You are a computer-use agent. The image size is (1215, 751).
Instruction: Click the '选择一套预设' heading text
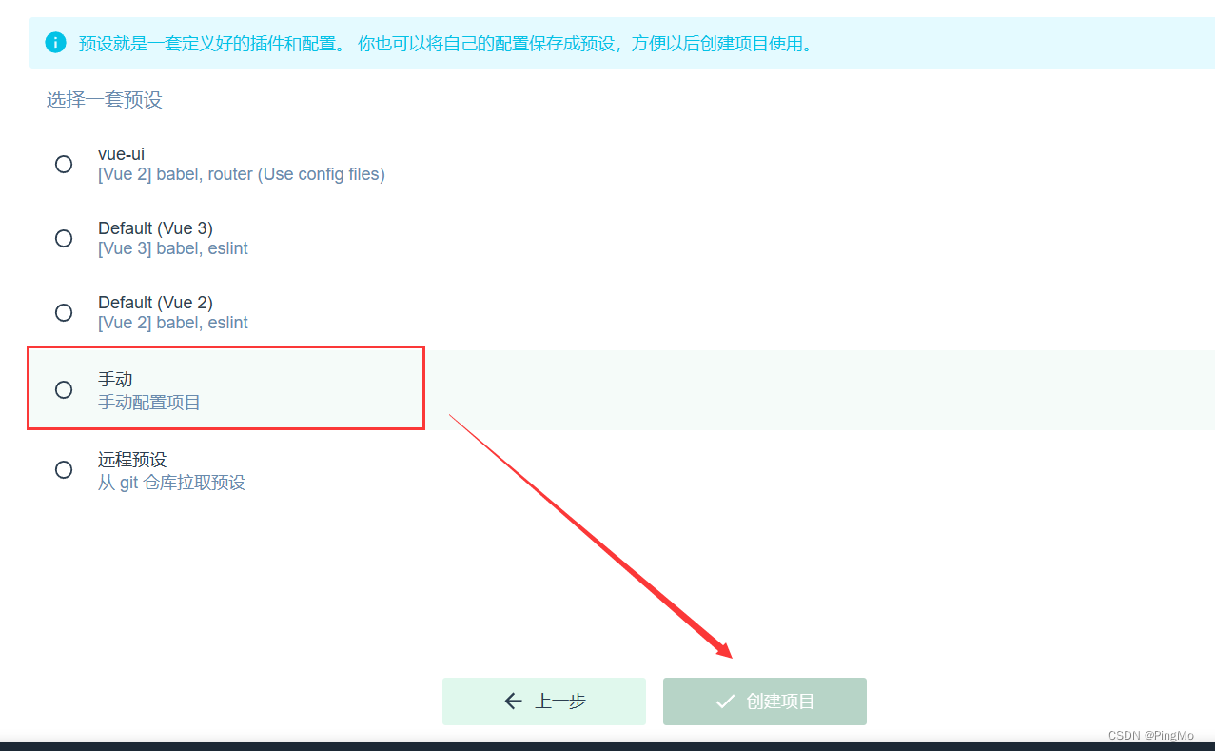coord(105,100)
